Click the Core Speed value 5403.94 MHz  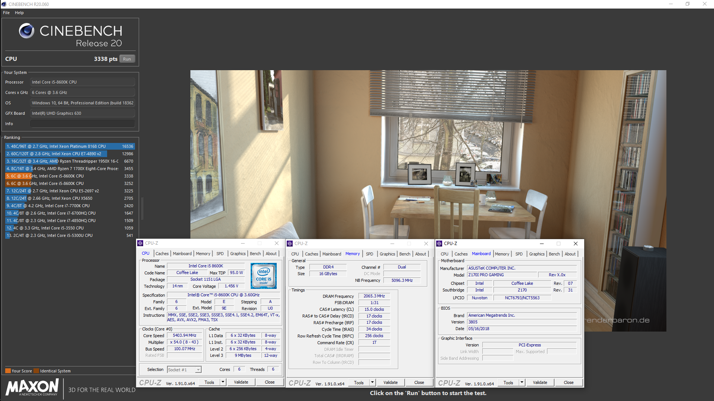[184, 335]
